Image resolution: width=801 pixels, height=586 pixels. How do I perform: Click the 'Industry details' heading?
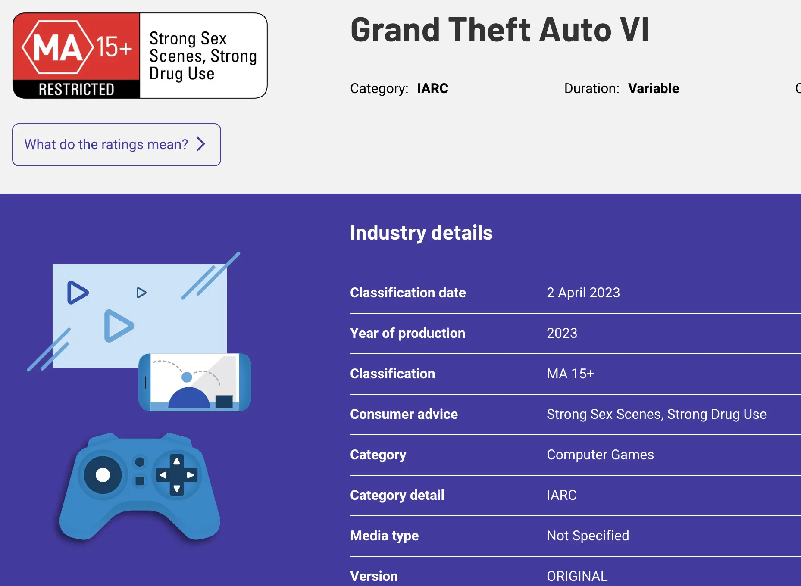click(421, 233)
